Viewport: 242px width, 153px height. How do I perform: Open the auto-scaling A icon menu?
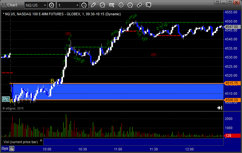point(130,5)
